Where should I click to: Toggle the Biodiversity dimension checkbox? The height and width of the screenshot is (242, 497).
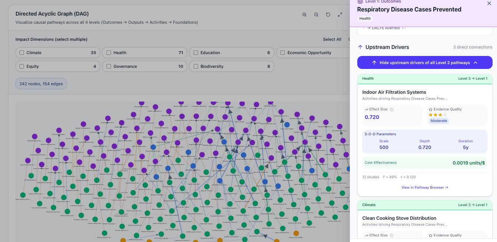[x=196, y=66]
